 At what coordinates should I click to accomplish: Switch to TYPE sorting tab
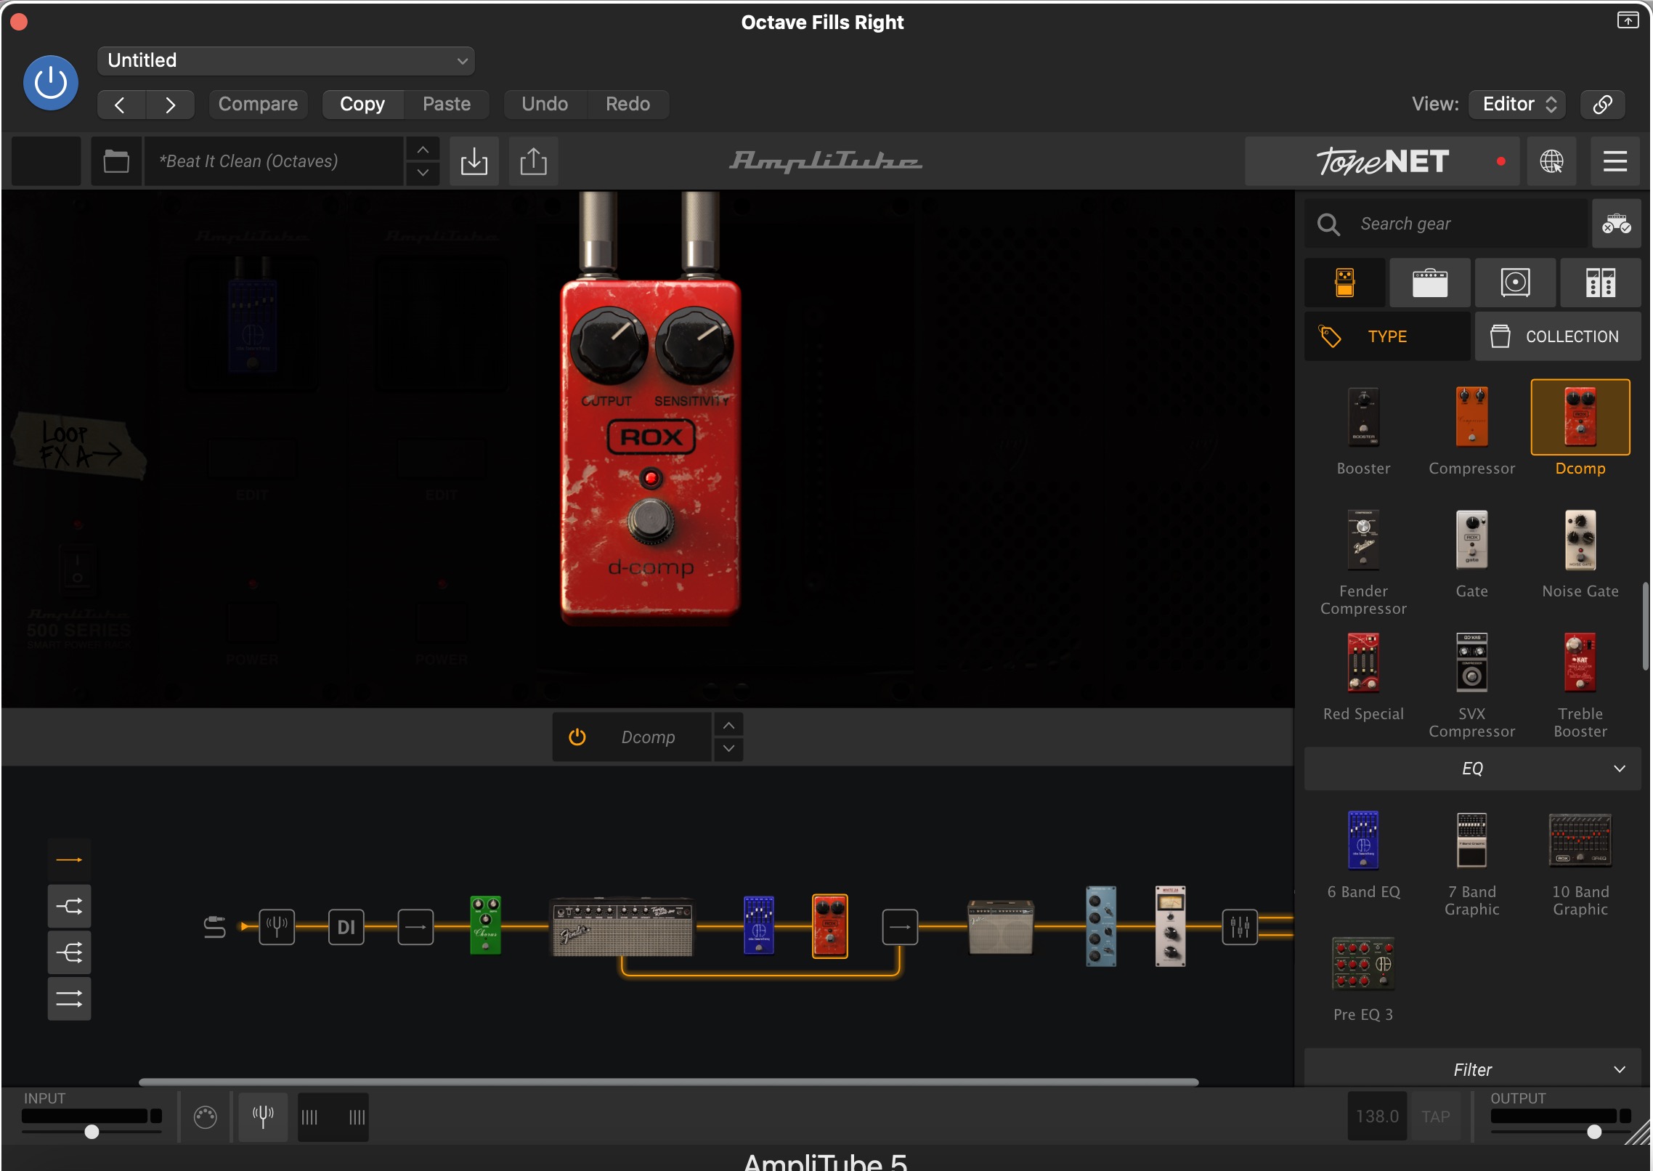pos(1387,336)
